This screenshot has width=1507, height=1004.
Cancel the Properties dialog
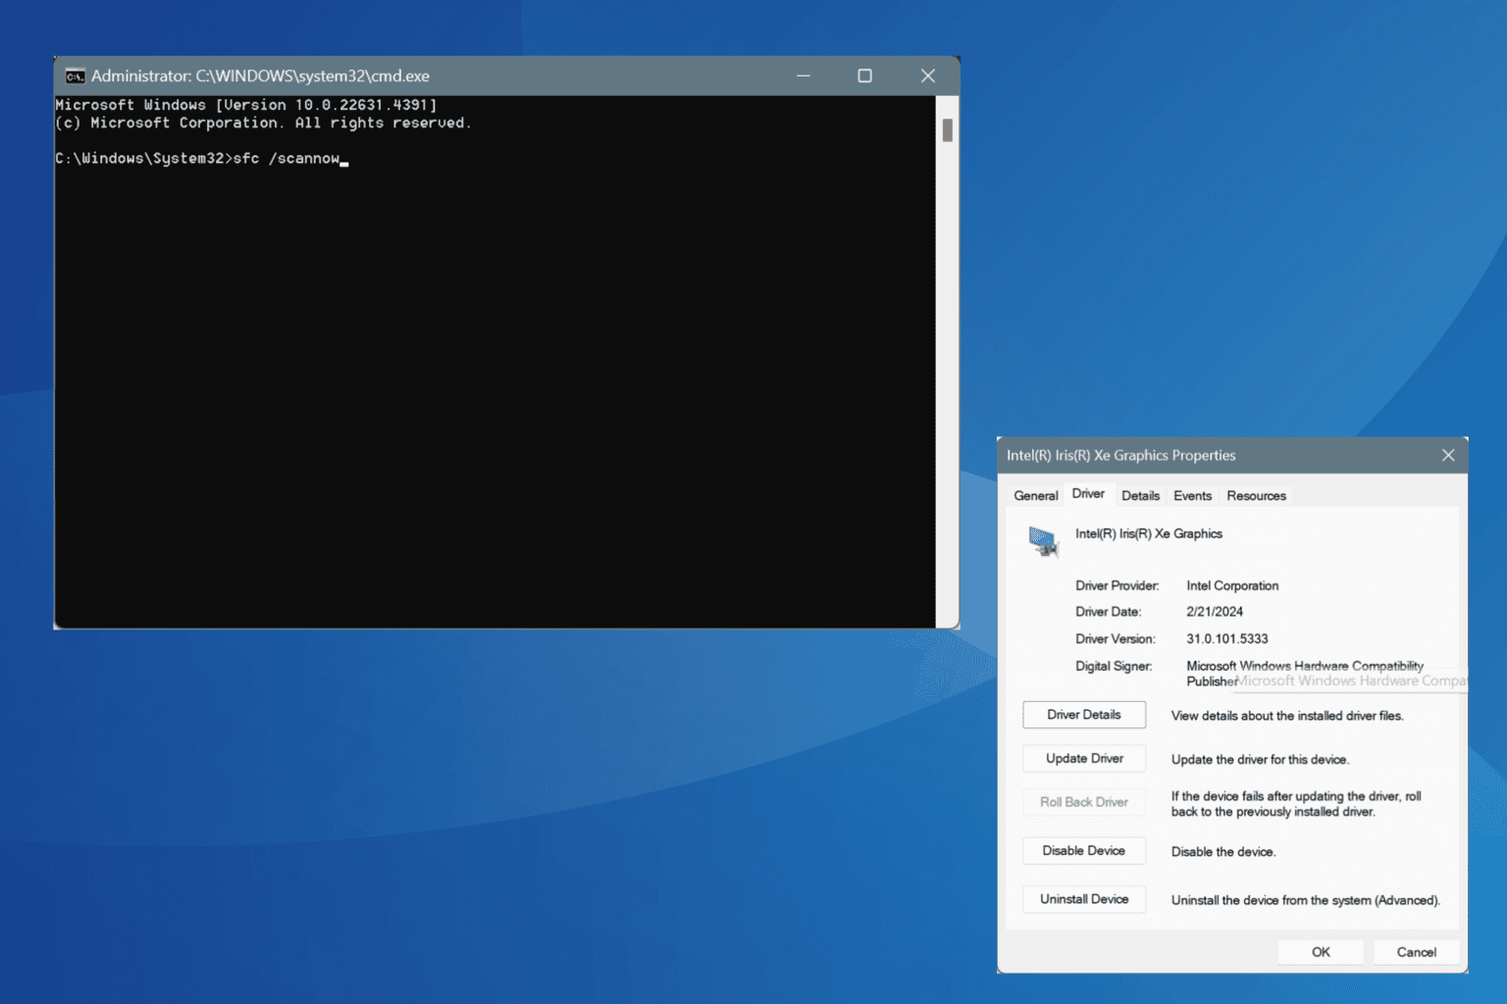1416,952
